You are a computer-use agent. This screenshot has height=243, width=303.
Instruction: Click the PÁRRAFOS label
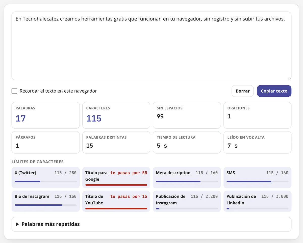click(x=26, y=137)
